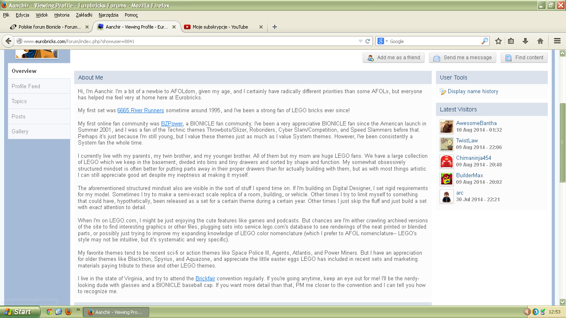
Task: Select the Overview profile tab
Action: pos(39,71)
